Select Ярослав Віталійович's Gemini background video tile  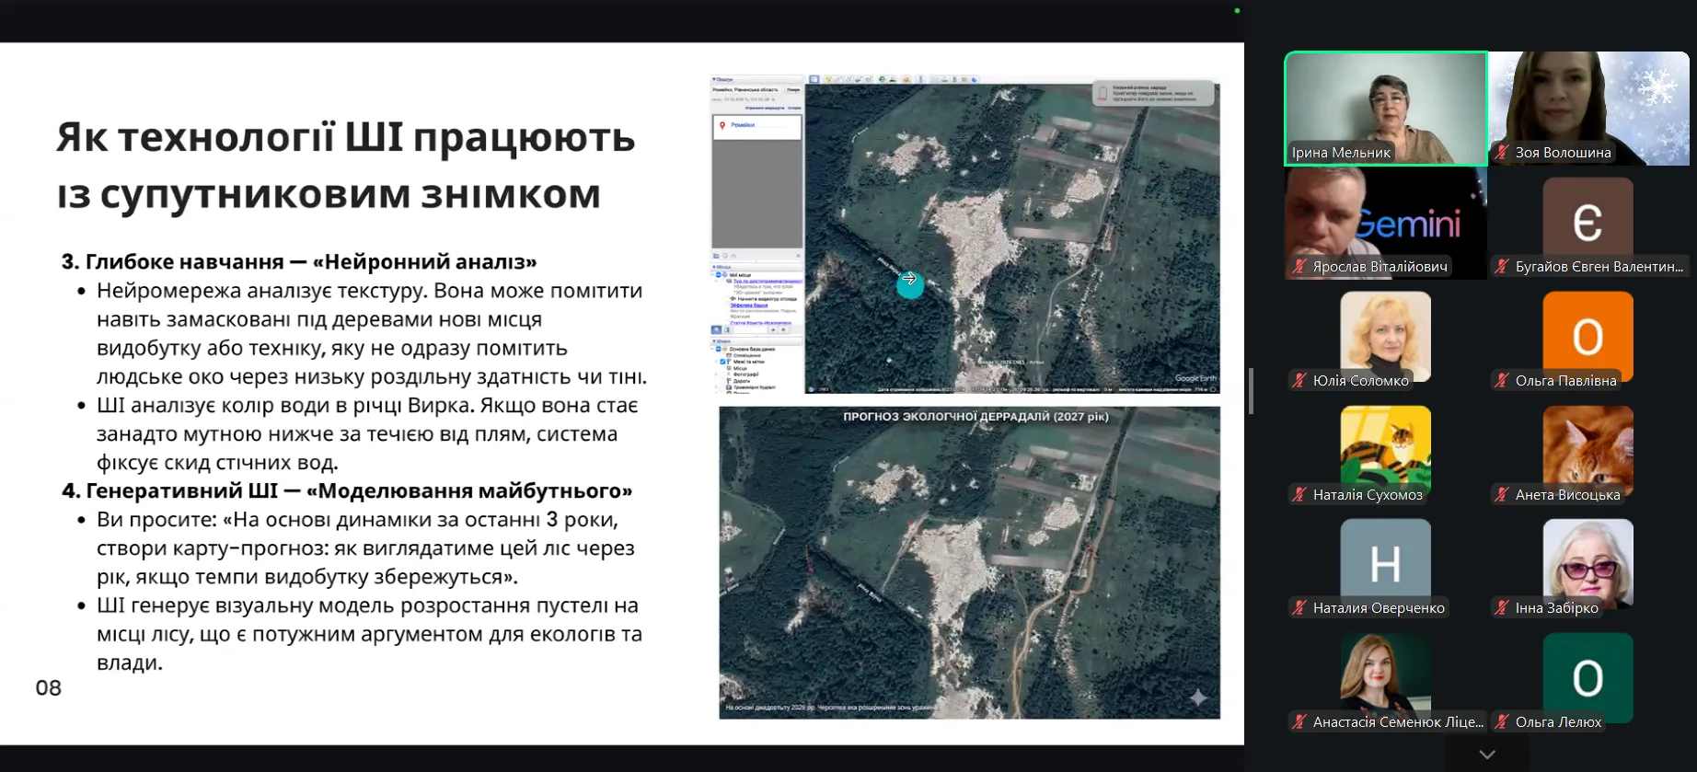tap(1386, 223)
